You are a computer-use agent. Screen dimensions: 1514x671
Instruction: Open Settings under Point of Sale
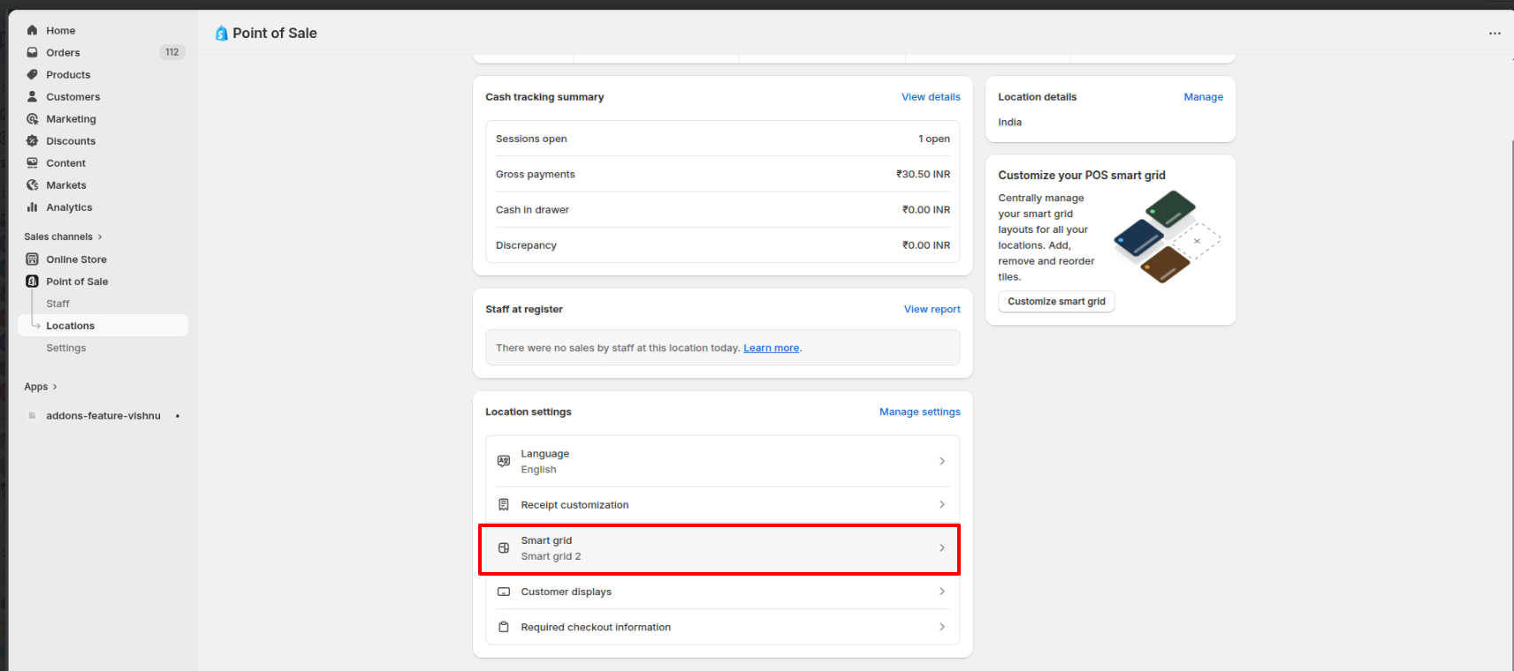[x=66, y=348]
